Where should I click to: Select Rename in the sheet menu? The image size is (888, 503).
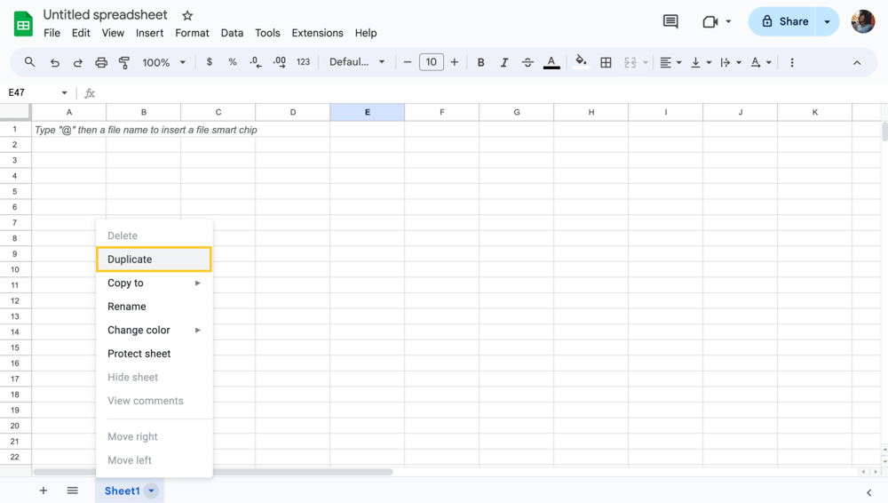(x=127, y=307)
